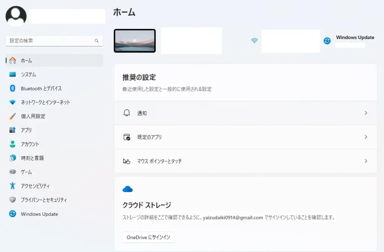Click the notification bell icon
This screenshot has width=384, height=252.
click(x=127, y=113)
